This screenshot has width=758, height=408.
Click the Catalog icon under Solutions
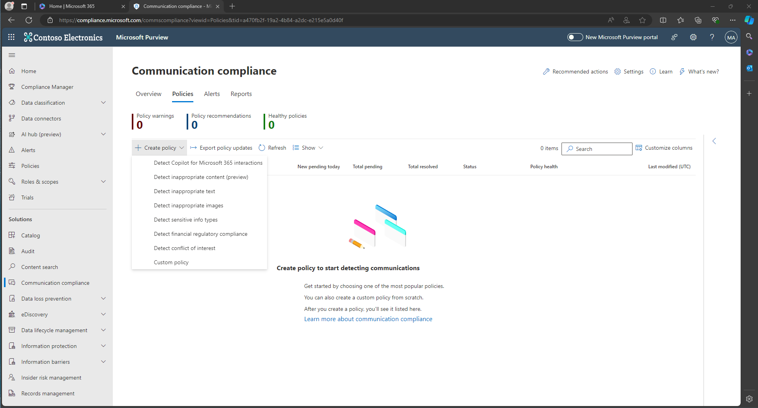pyautogui.click(x=12, y=235)
